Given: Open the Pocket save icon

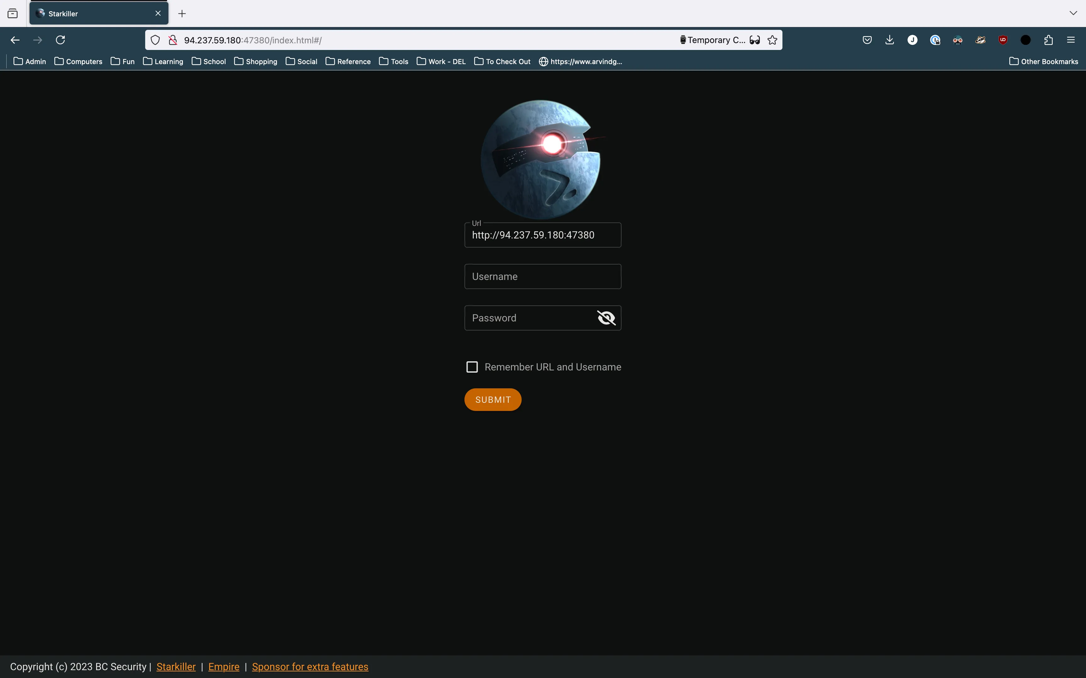Looking at the screenshot, I should point(867,40).
